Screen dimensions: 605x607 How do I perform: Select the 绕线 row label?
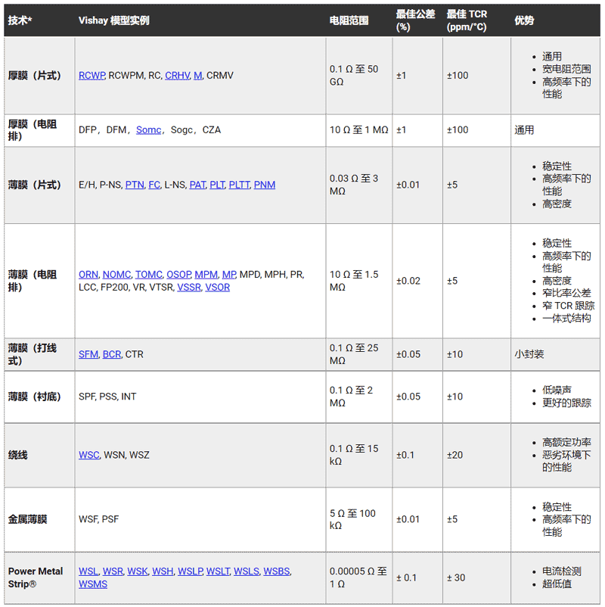point(18,455)
